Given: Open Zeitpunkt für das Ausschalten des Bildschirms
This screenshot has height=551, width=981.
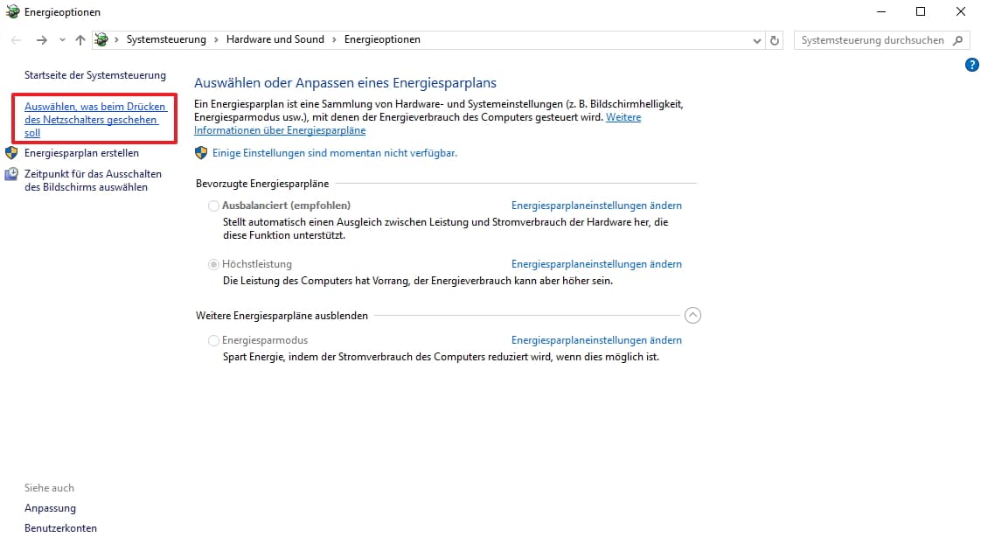Looking at the screenshot, I should (93, 180).
